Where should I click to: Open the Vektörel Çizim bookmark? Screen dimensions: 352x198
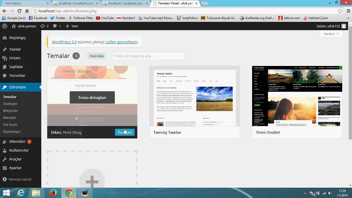coord(315,18)
